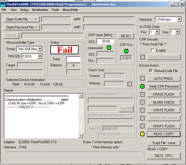The width and height of the screenshot is (186, 165).
Task: Click the Report scrollbar down arrow
Action: coord(81,135)
